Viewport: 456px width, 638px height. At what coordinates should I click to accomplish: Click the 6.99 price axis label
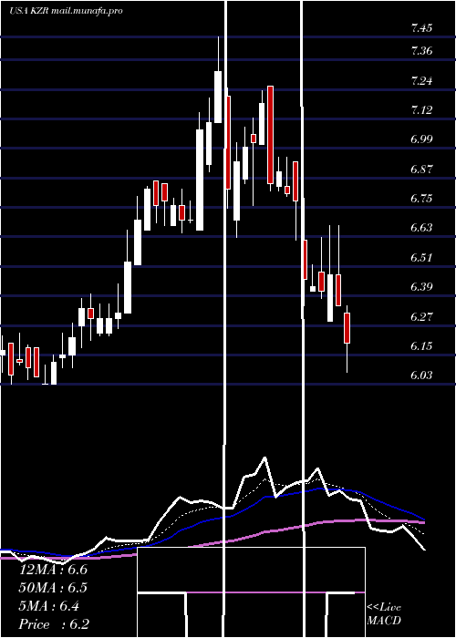[x=421, y=139]
